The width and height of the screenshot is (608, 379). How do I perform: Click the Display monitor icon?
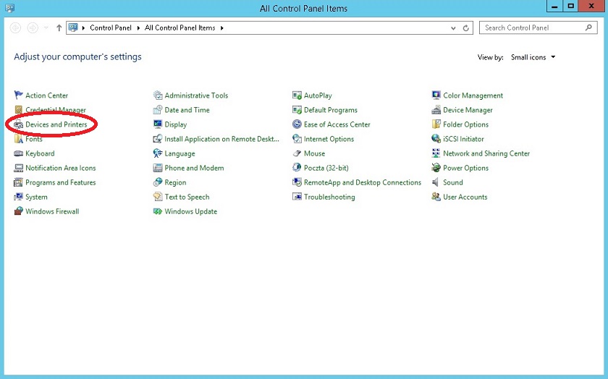point(158,124)
